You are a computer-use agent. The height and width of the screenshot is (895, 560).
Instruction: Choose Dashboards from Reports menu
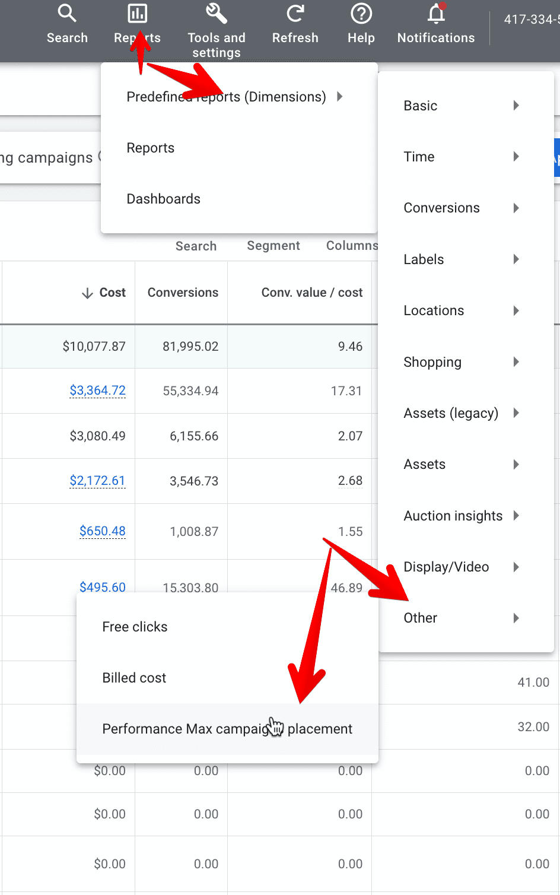point(163,199)
